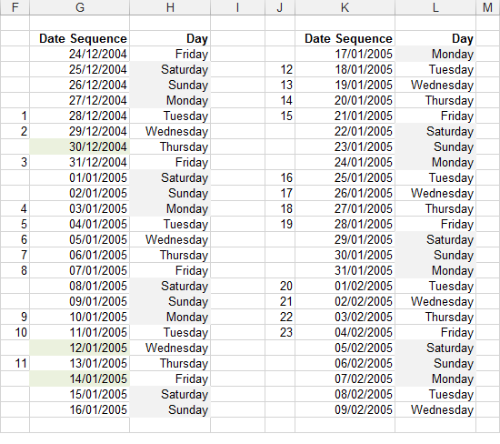Select the left Date Sequence heading cell

tap(79, 38)
